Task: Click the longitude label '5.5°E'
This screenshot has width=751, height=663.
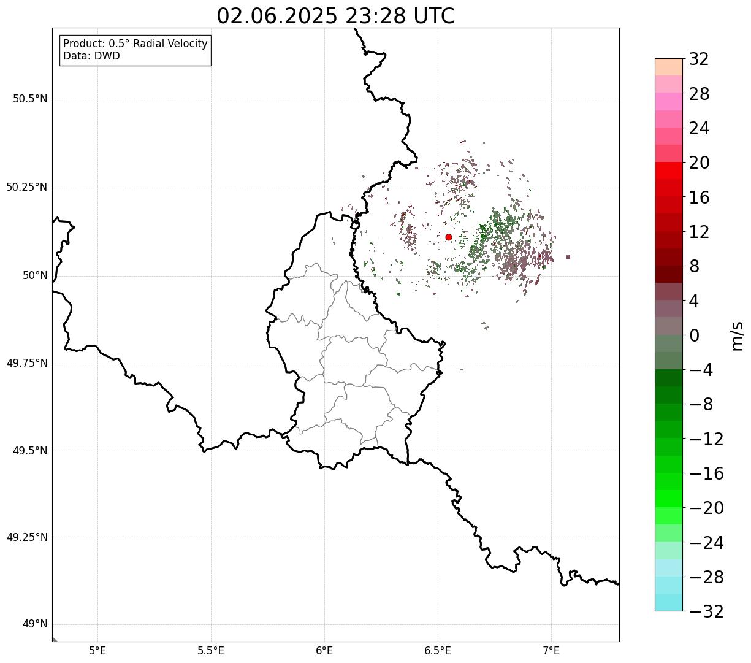Action: coord(212,651)
